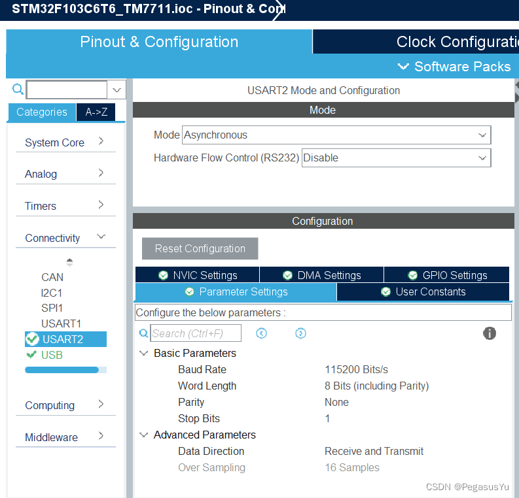Click the GPIO Settings status check icon

pyautogui.click(x=413, y=275)
